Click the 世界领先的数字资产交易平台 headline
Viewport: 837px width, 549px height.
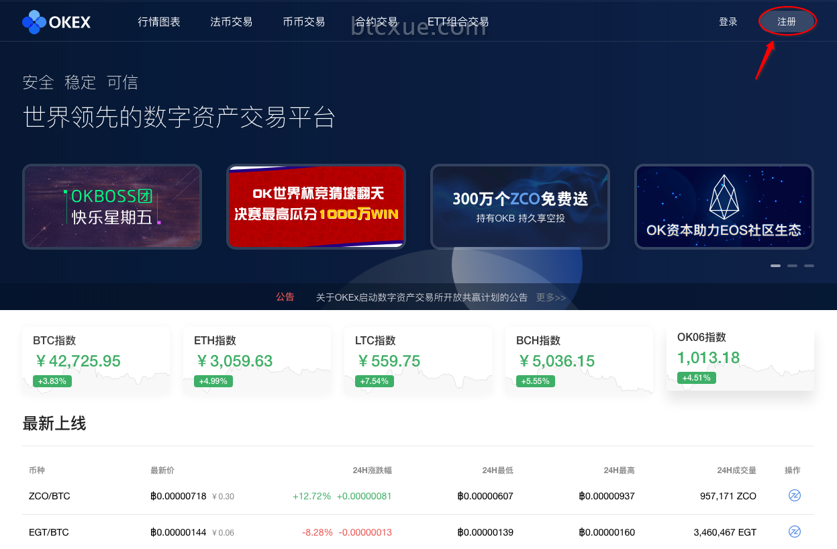(179, 117)
